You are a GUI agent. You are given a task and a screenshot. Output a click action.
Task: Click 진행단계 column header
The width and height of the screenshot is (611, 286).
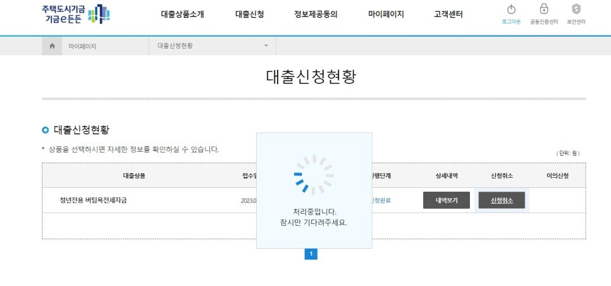coord(381,176)
